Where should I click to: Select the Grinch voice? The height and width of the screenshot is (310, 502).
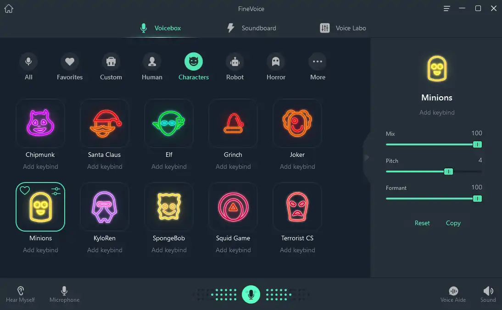[x=233, y=123]
